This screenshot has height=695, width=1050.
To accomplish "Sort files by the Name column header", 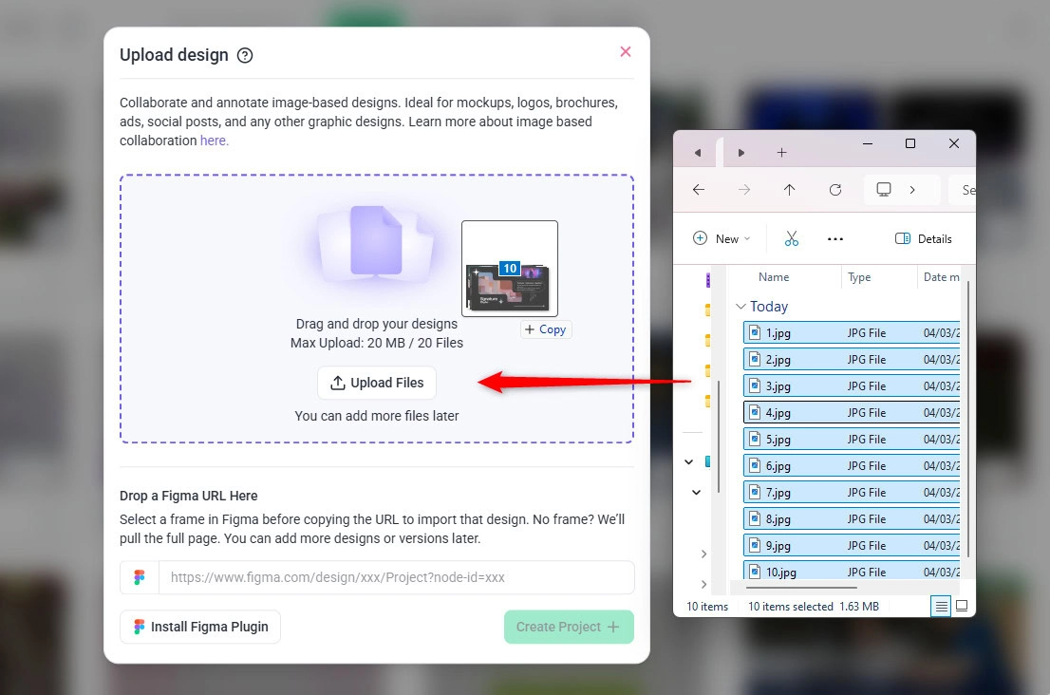I will [x=774, y=277].
